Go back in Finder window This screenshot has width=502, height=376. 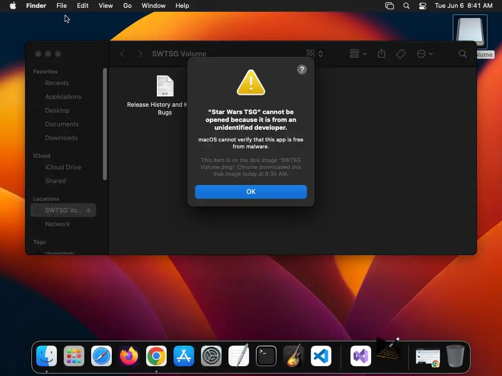click(122, 54)
